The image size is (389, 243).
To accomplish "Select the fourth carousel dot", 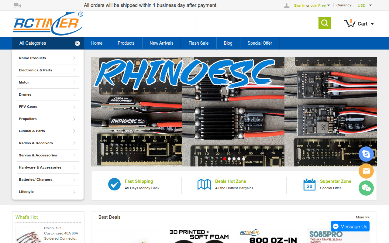I will (239, 159).
